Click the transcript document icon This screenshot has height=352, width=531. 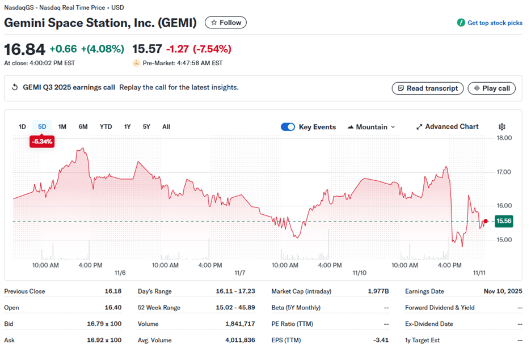coord(401,88)
